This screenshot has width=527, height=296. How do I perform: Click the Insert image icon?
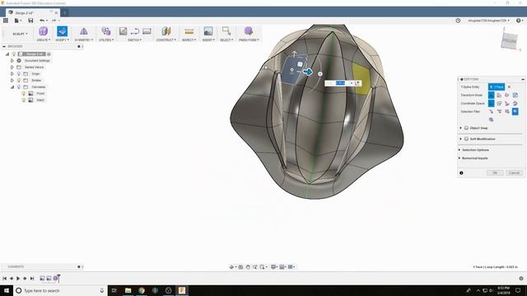tap(208, 31)
